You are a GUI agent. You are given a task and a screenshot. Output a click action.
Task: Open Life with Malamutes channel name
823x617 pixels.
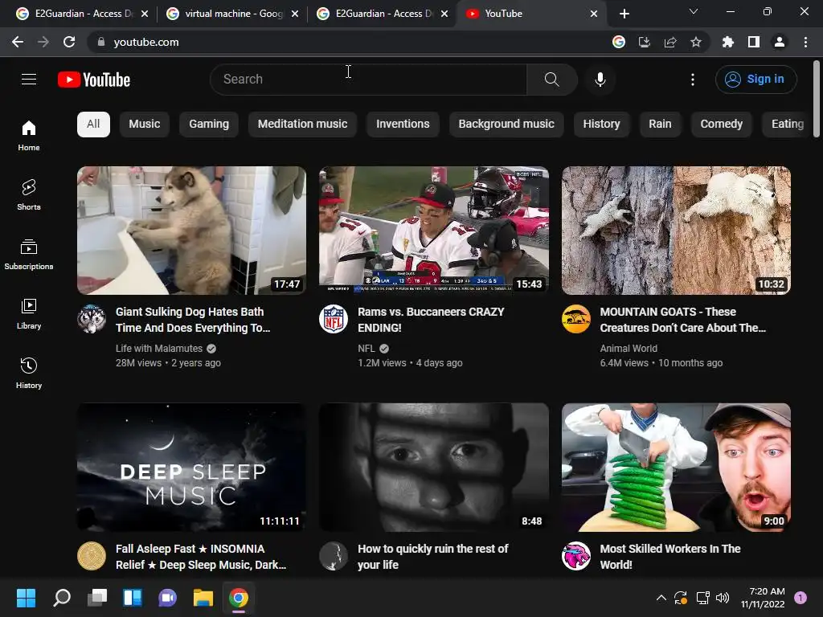pos(159,349)
